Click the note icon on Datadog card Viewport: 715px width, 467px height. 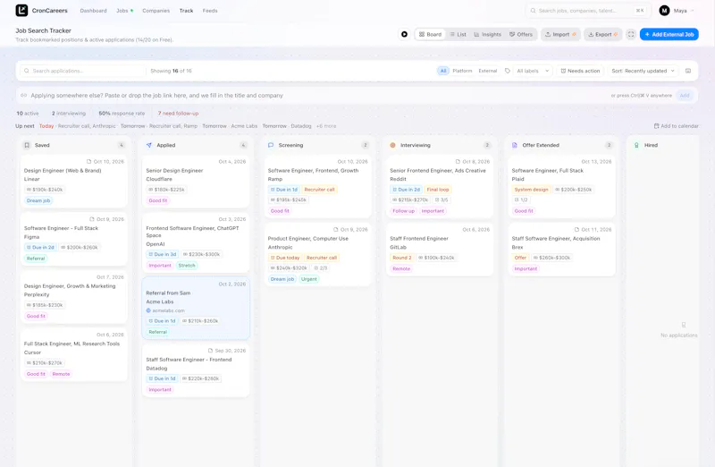(210, 351)
